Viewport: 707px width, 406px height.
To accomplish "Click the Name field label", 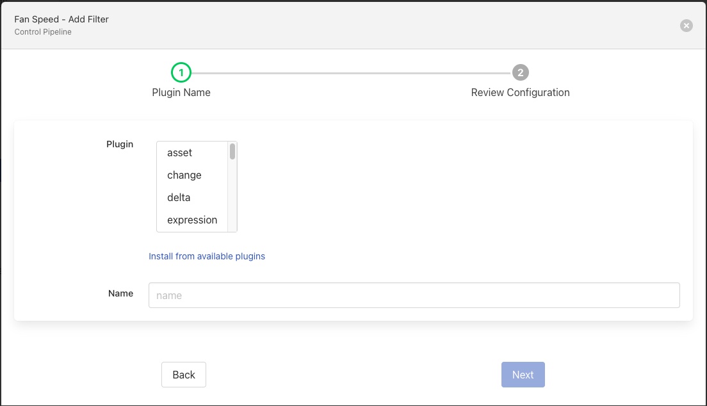I will point(120,293).
